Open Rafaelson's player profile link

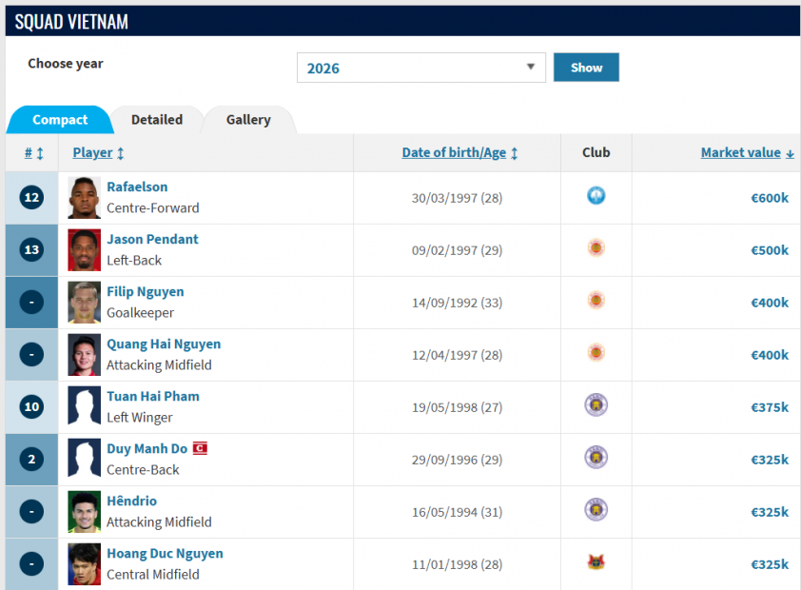137,187
